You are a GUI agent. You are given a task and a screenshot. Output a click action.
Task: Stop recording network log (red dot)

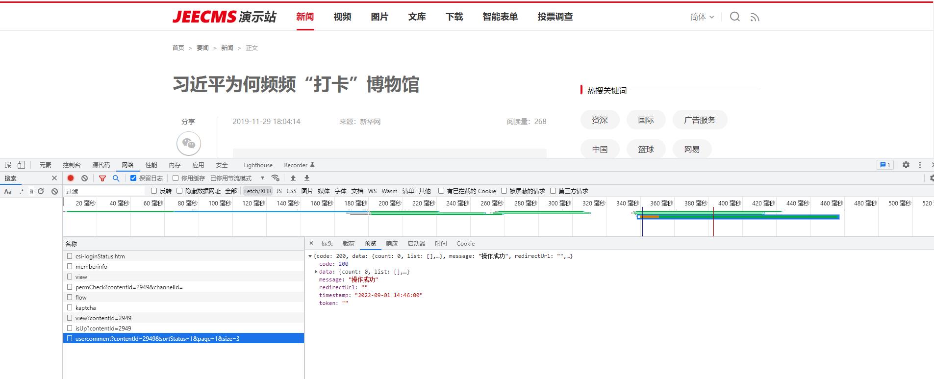[x=71, y=178]
